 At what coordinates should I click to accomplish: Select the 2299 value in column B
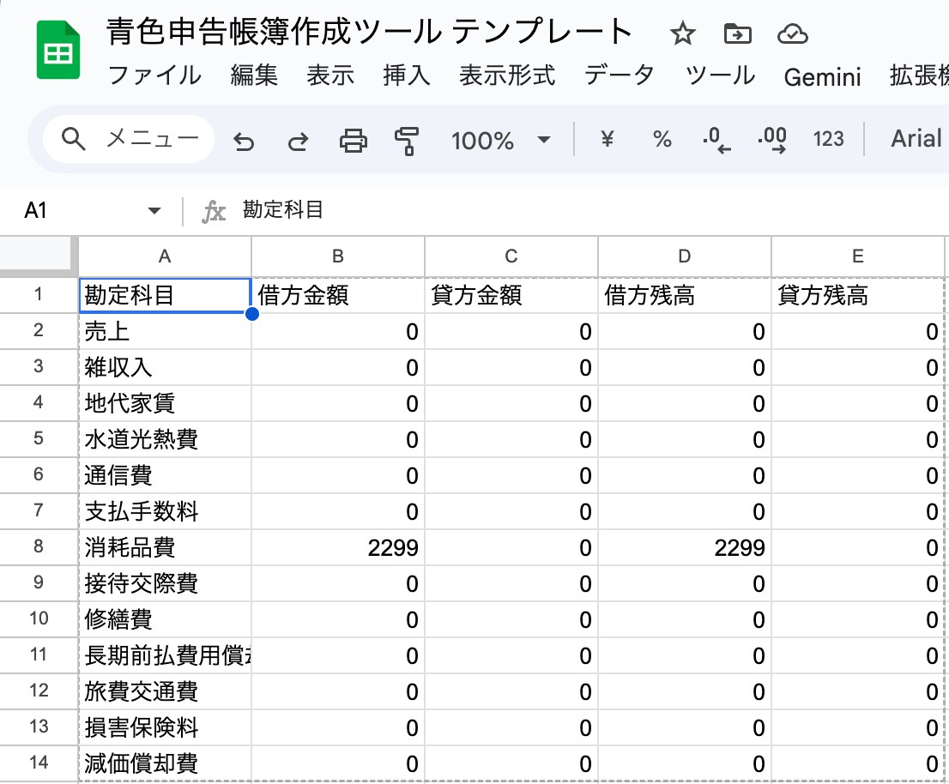338,547
